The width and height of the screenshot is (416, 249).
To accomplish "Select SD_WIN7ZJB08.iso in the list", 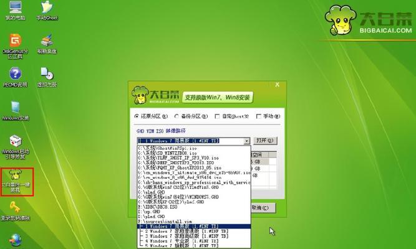I will [x=194, y=153].
